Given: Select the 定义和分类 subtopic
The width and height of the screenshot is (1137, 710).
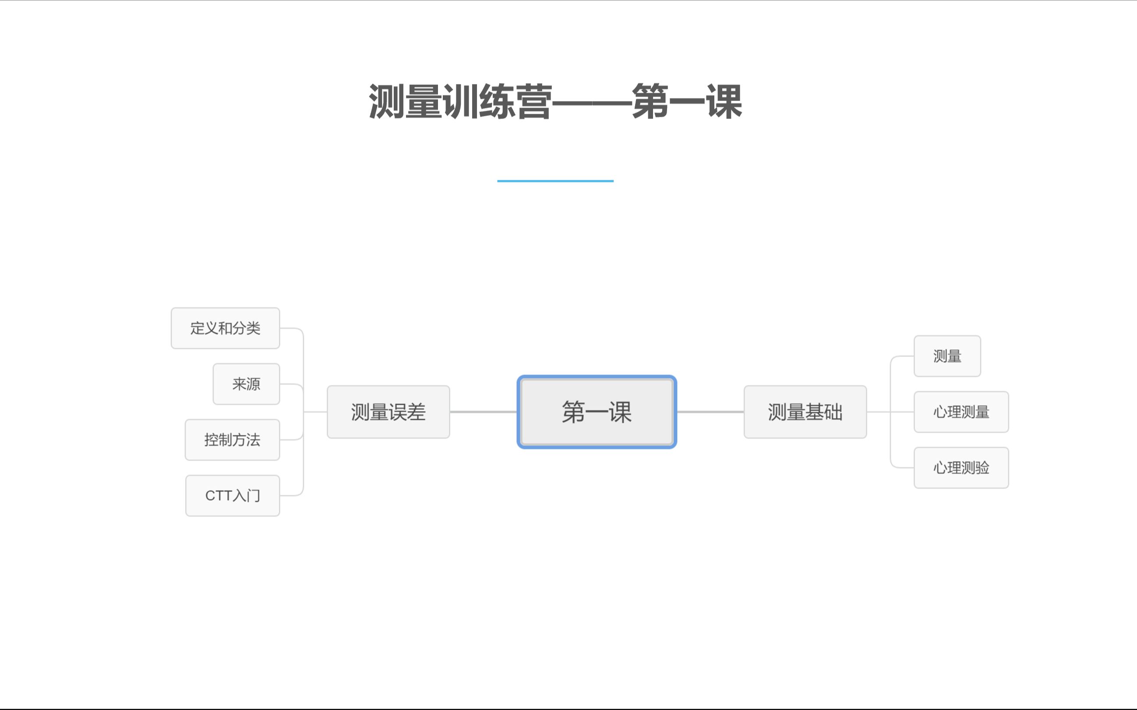Looking at the screenshot, I should click(225, 328).
